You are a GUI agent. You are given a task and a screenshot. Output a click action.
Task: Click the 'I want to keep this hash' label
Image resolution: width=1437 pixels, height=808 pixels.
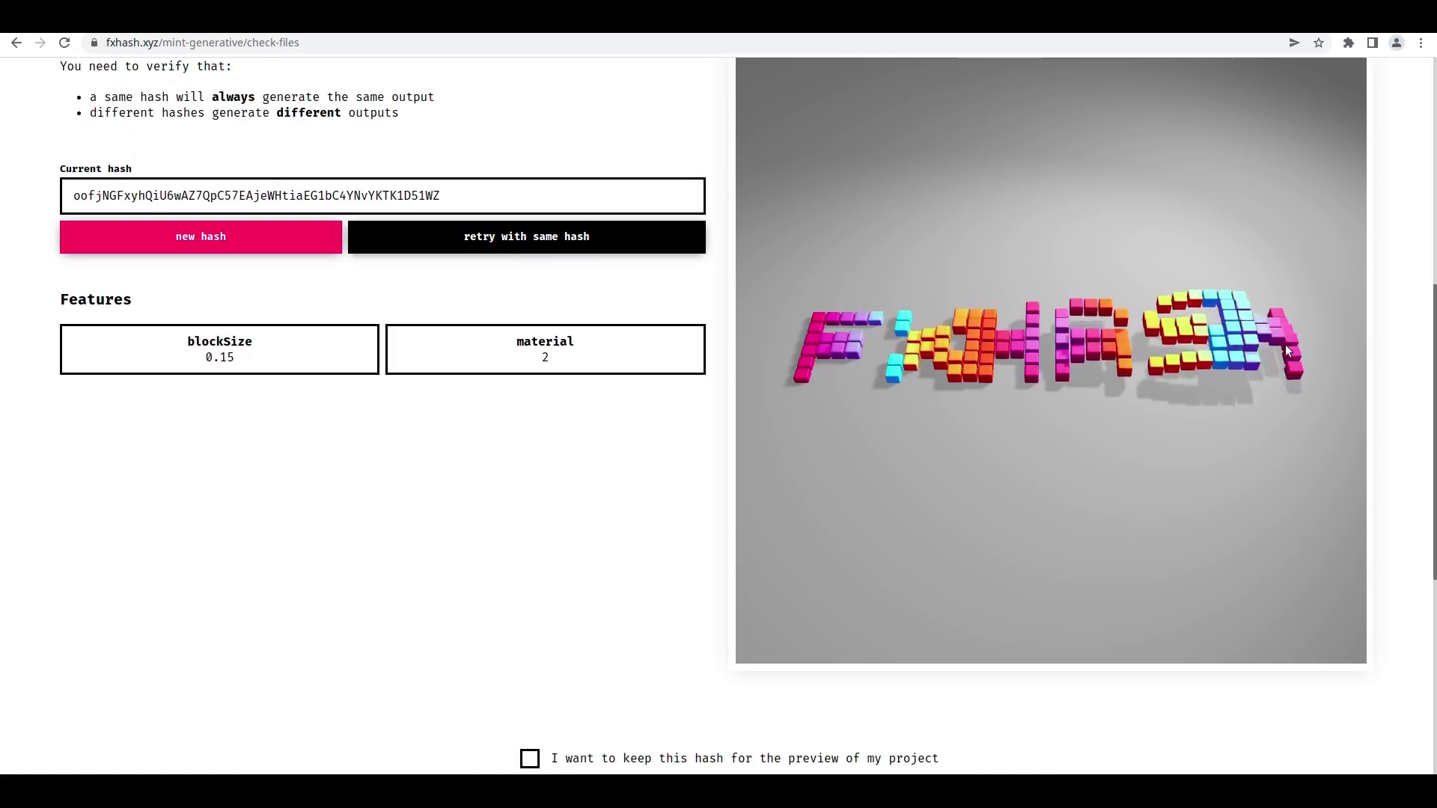coord(744,759)
